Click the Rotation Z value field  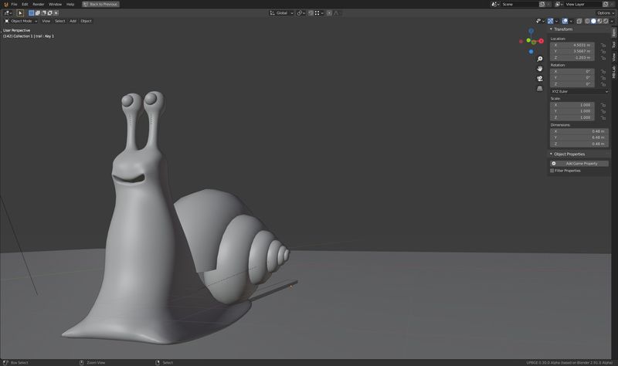pyautogui.click(x=572, y=84)
